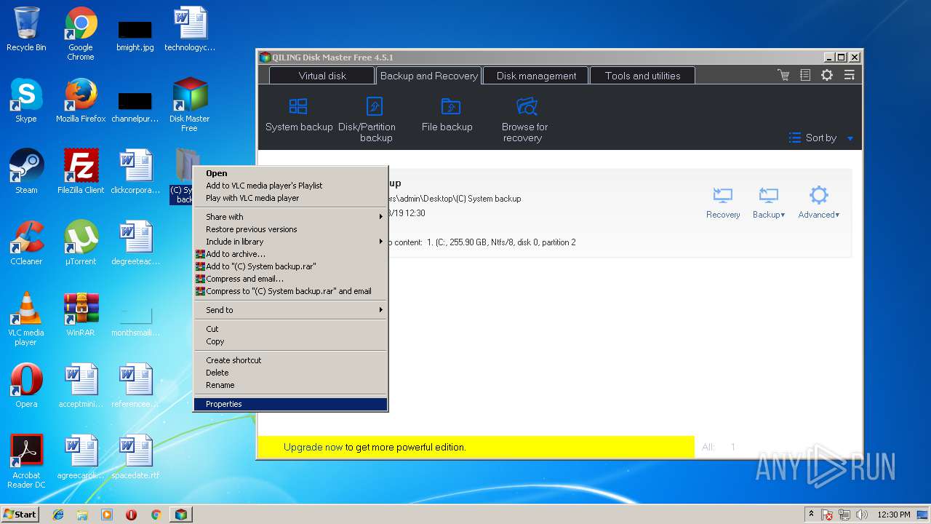The height and width of the screenshot is (524, 931).
Task: Choose Restore previous versions
Action: point(290,229)
